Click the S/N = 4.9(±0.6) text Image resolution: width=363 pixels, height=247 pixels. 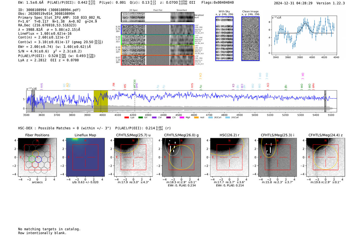33,51
